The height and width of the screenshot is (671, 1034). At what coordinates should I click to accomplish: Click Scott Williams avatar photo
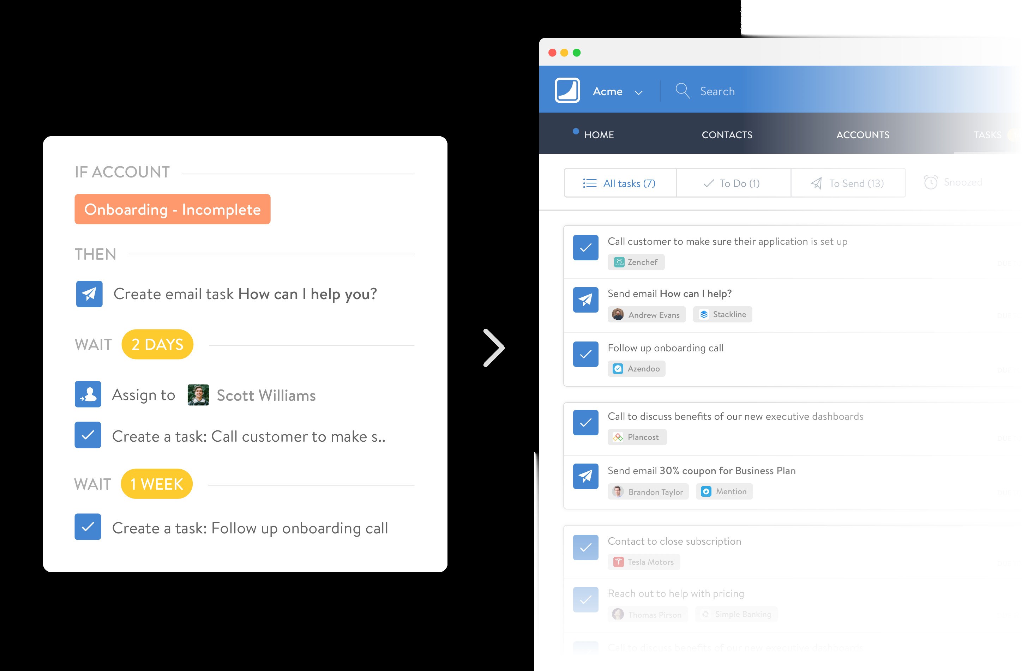(x=198, y=395)
